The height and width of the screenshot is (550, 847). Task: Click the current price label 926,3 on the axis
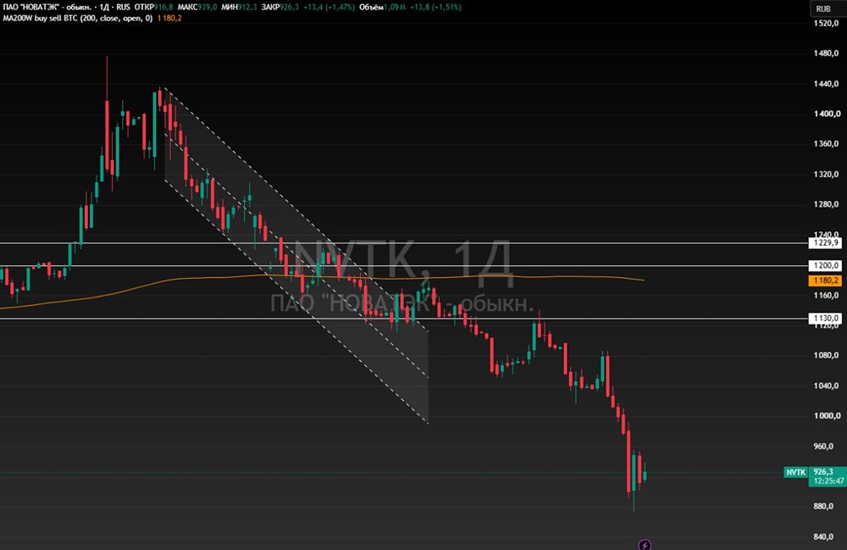(x=824, y=472)
